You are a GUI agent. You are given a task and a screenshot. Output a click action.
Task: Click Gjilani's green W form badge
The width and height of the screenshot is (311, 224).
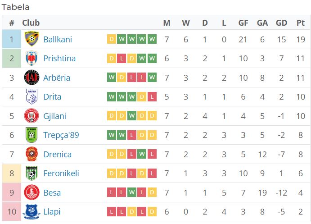click(132, 116)
